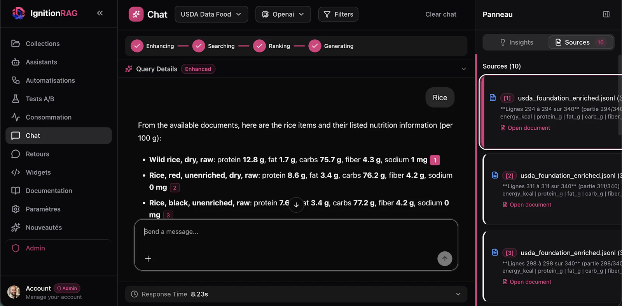Viewport: 622px width, 306px height.
Task: Click the pink Chat sparkle icon
Action: [136, 14]
